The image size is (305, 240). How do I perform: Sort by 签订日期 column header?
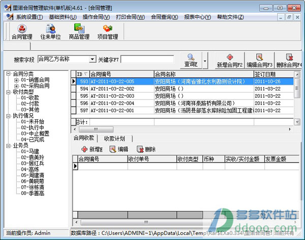[273, 74]
